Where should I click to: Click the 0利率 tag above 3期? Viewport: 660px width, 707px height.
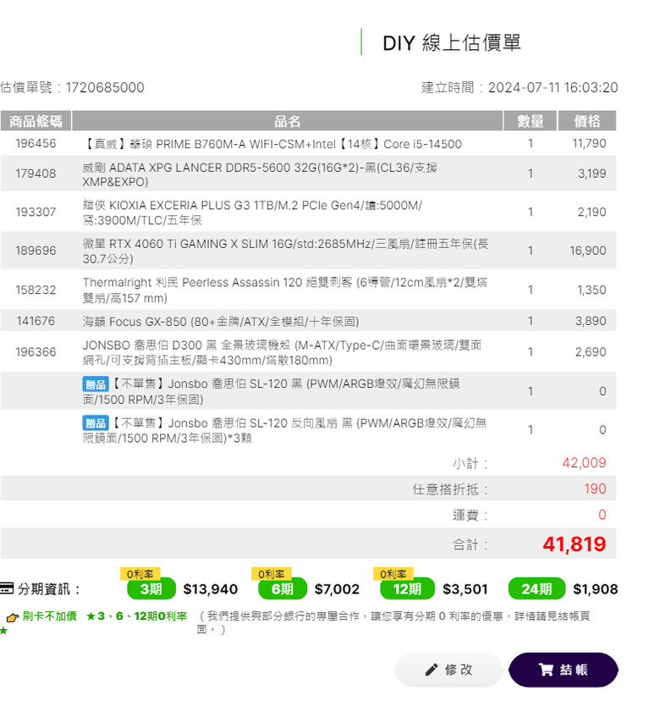point(140,574)
